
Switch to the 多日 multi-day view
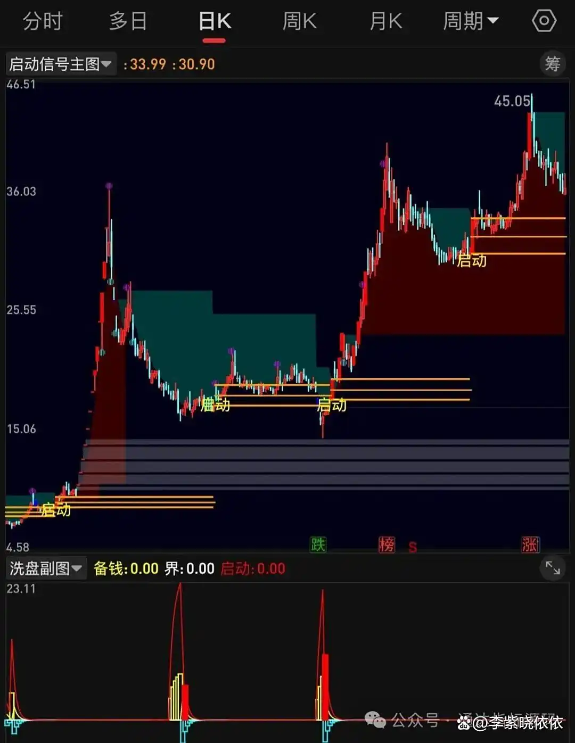pyautogui.click(x=128, y=21)
